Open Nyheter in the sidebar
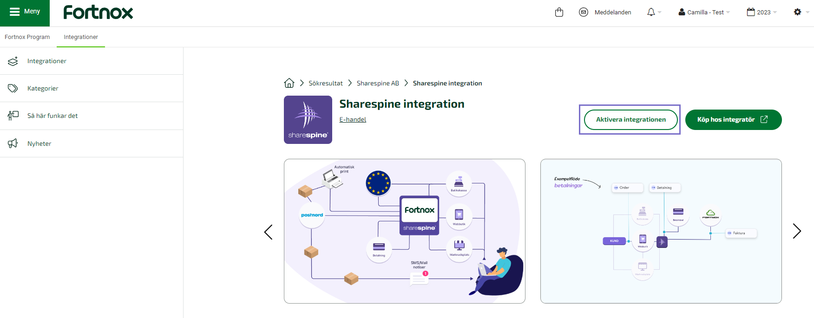The height and width of the screenshot is (318, 814). (92, 143)
